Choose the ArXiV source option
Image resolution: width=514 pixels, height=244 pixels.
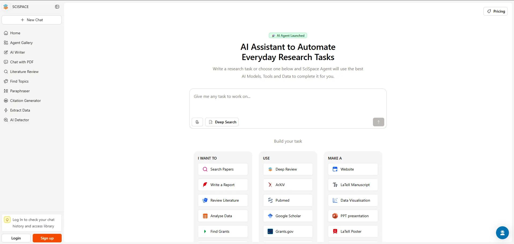coord(288,185)
